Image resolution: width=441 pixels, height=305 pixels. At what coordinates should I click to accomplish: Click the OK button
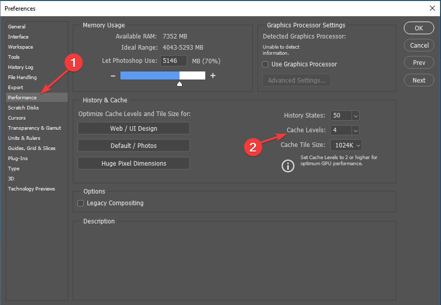pos(419,28)
